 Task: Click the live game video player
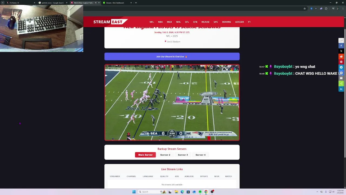tap(172, 102)
